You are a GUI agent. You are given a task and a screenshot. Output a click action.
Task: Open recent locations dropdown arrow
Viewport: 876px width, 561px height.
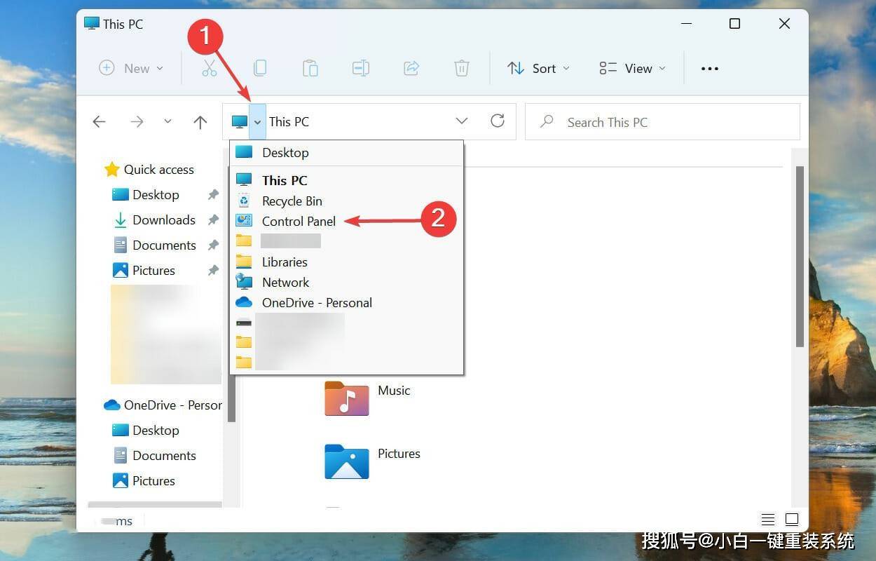[x=167, y=122]
